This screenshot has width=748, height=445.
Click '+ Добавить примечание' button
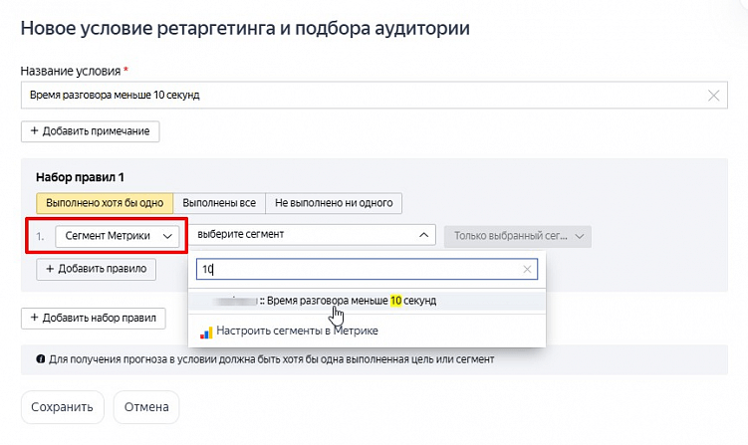point(91,131)
